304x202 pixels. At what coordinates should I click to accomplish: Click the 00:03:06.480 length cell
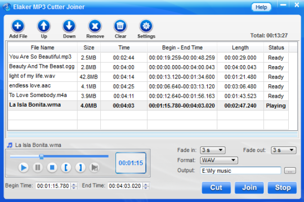click(240, 86)
